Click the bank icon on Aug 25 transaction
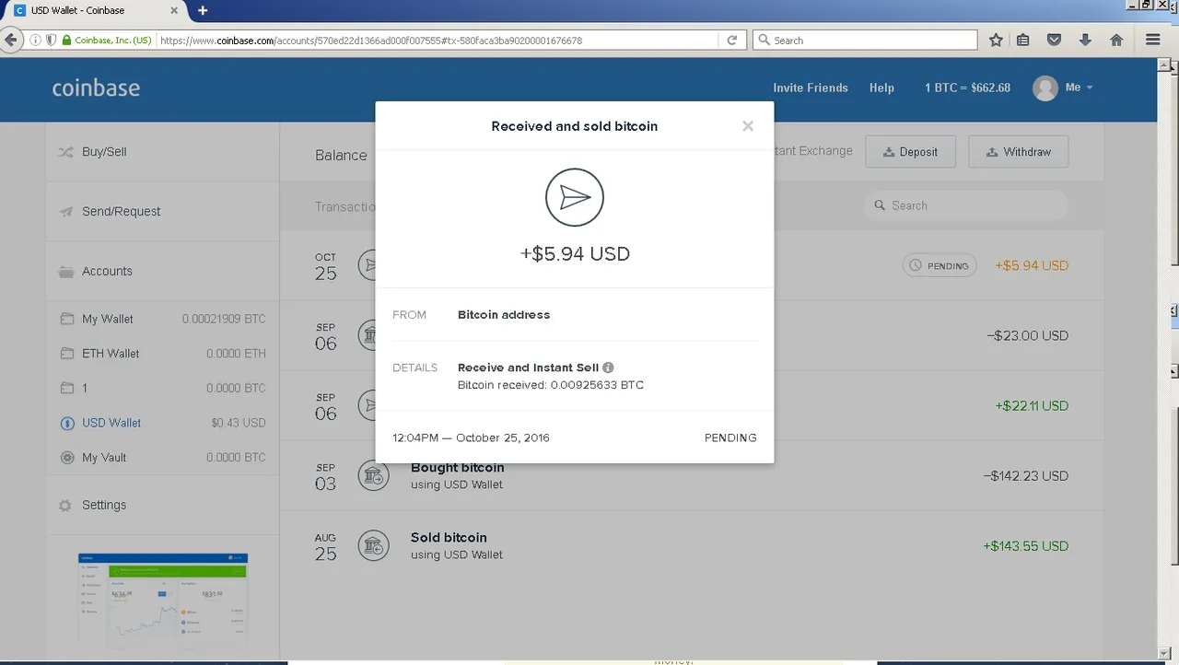Image resolution: width=1179 pixels, height=665 pixels. click(x=373, y=545)
